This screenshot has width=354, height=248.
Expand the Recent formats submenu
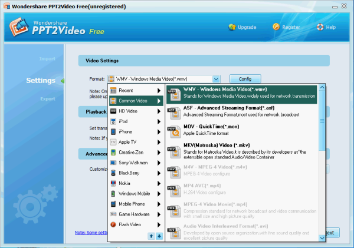tap(136, 90)
